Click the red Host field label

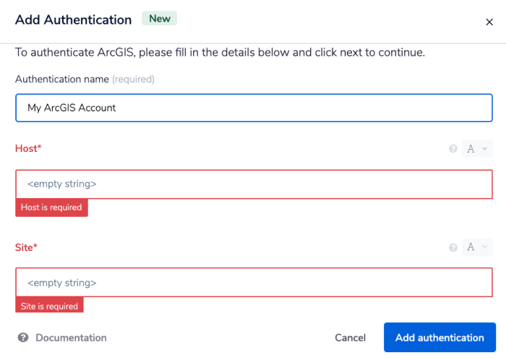(28, 148)
